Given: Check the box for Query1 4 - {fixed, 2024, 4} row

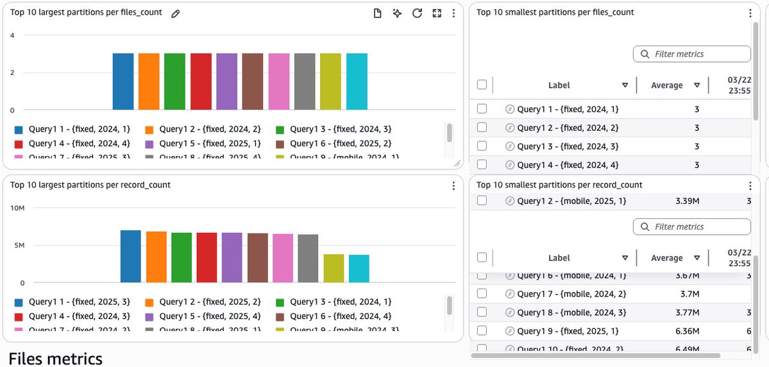Looking at the screenshot, I should point(482,164).
